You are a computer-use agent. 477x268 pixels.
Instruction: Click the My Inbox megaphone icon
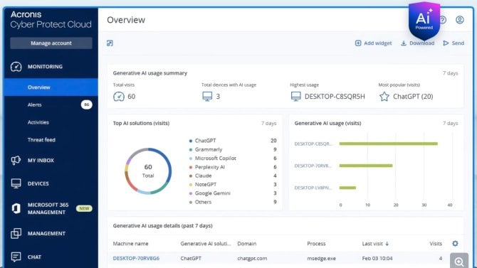[16, 160]
